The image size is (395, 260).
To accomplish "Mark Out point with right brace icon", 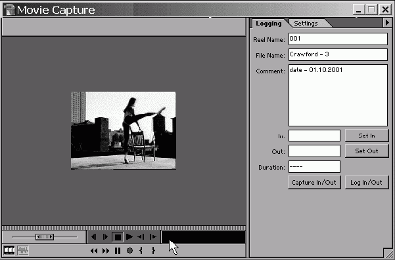I will click(x=153, y=251).
